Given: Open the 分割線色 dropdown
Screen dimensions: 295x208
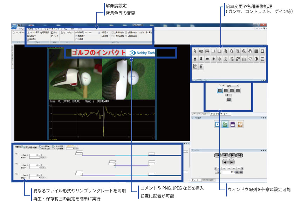Looking at the screenshot, I should [x=105, y=36].
